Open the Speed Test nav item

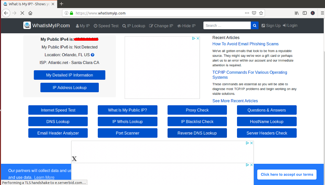106,26
